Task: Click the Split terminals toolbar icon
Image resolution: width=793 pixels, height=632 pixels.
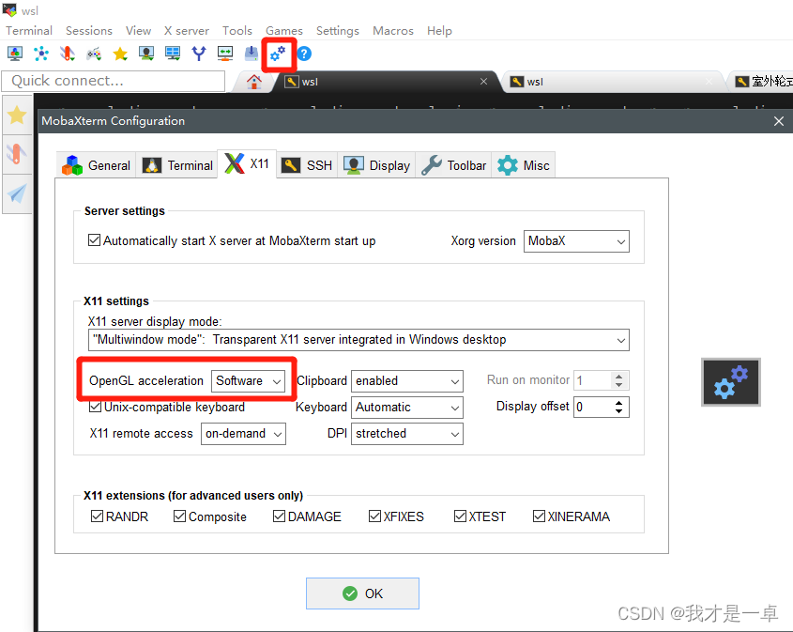Action: click(x=173, y=54)
